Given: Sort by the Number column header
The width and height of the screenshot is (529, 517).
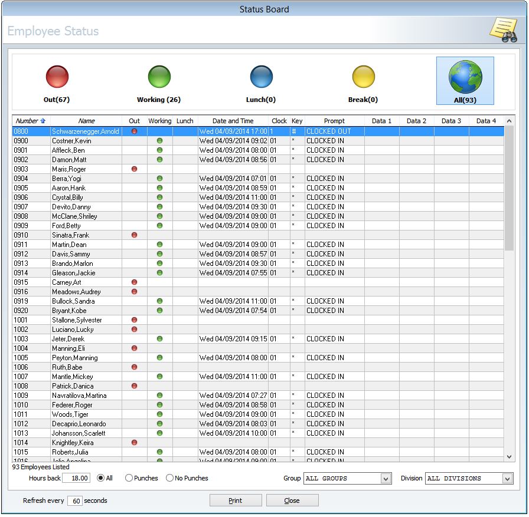Looking at the screenshot, I should point(30,121).
